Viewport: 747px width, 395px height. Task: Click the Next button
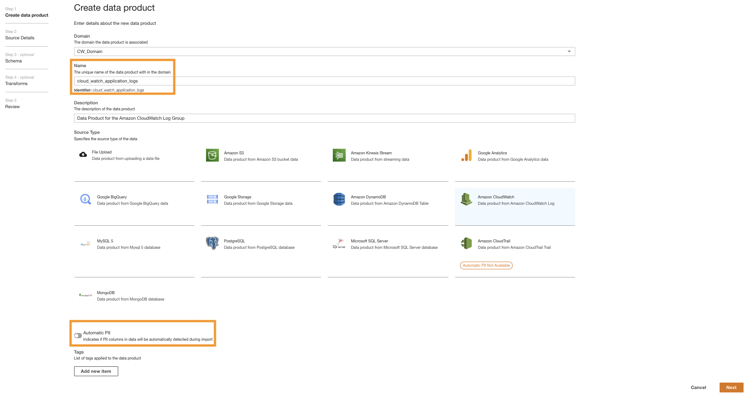731,387
